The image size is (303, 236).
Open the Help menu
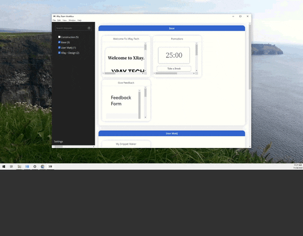(80, 20)
